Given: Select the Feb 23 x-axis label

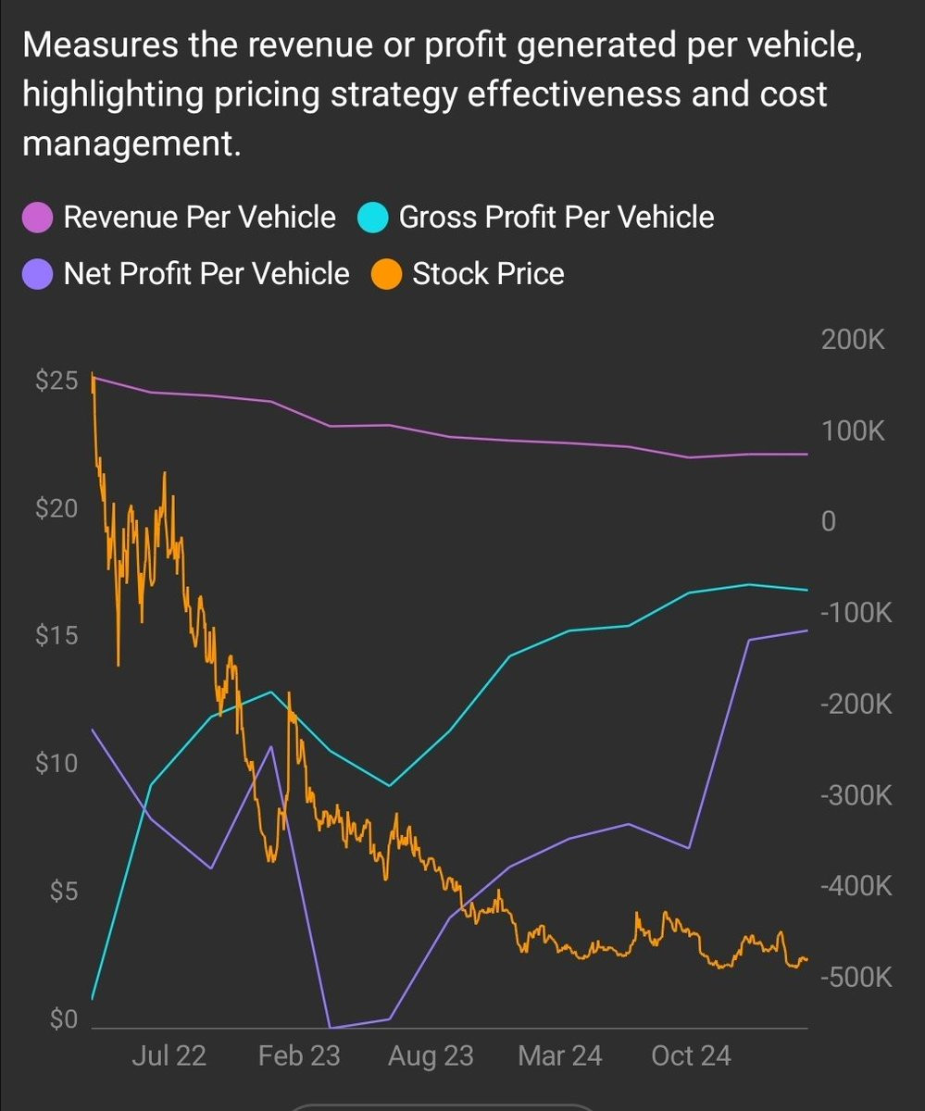Looking at the screenshot, I should (299, 1055).
